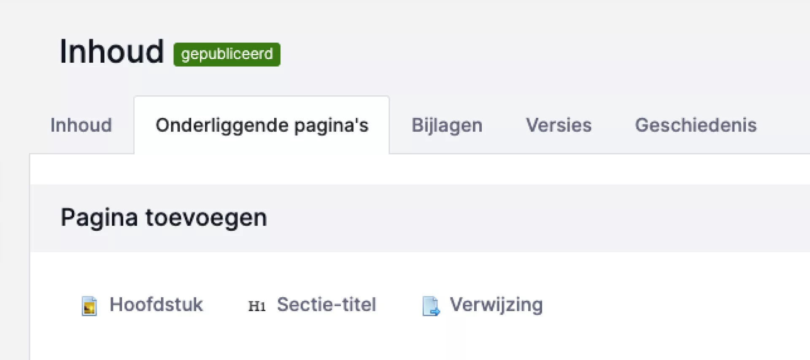Click the Hoofdstuk chapter page icon

click(89, 306)
